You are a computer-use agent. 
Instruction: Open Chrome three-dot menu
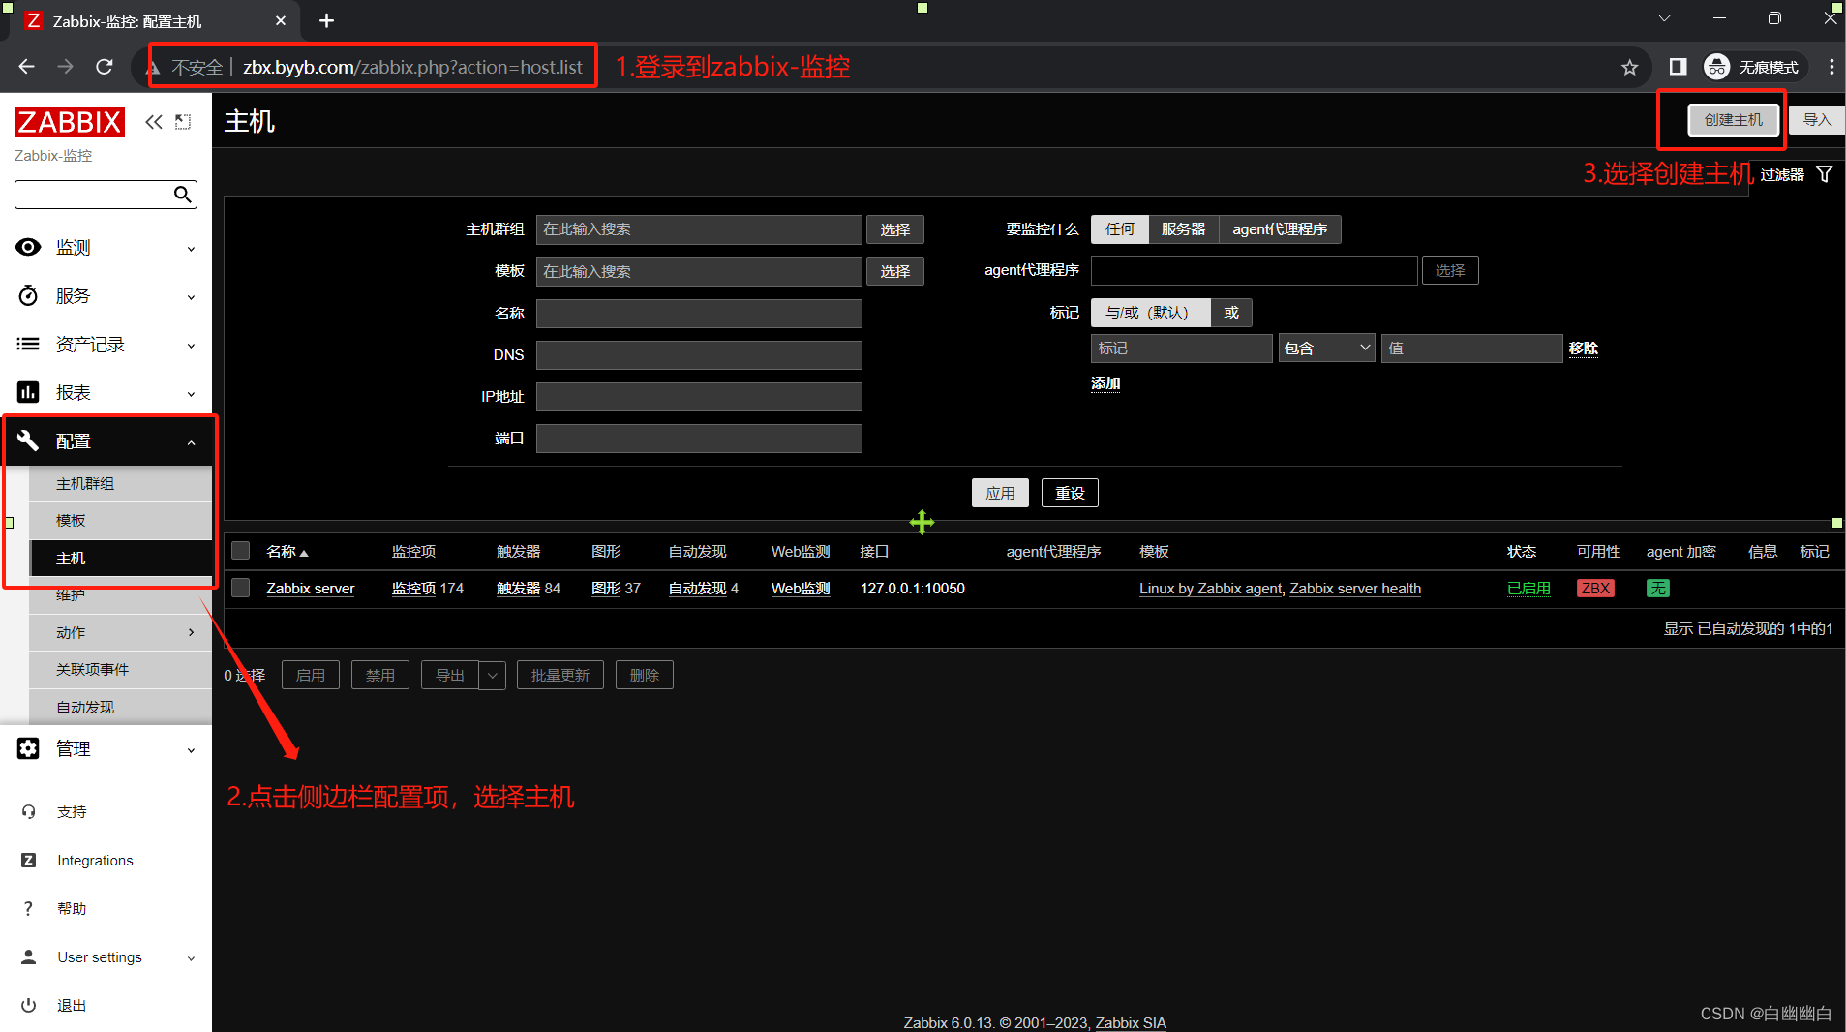pyautogui.click(x=1831, y=67)
